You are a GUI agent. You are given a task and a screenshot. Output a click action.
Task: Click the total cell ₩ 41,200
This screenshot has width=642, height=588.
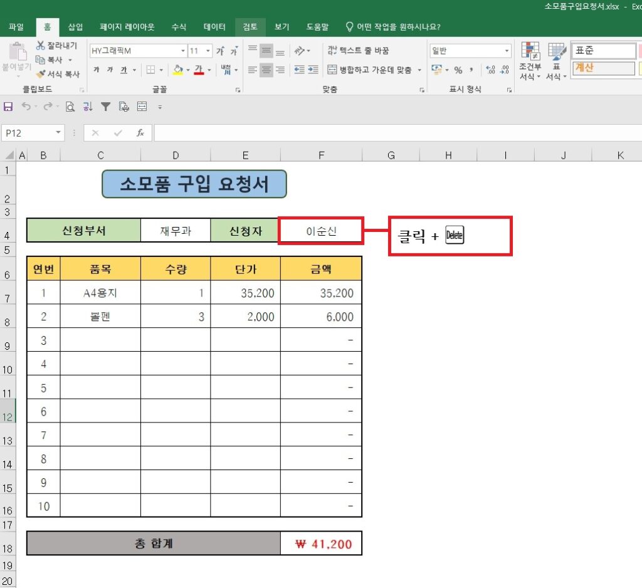click(321, 543)
